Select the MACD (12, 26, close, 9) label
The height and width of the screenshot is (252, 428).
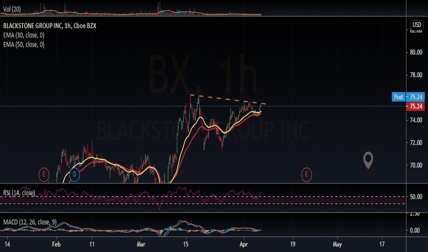(30, 222)
